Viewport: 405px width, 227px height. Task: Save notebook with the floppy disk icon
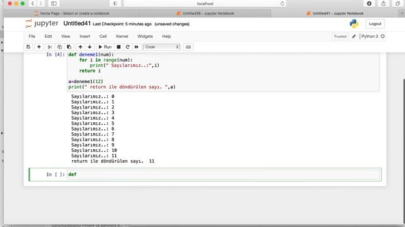click(x=28, y=47)
